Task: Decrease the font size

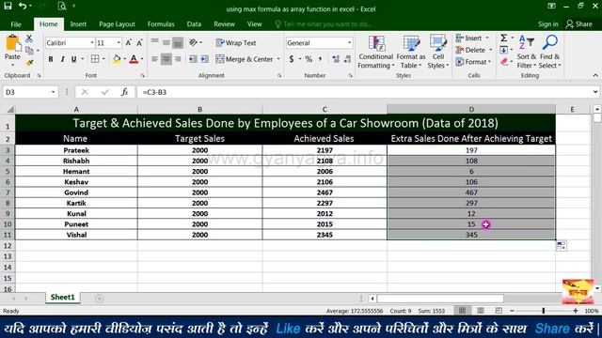Action: pyautogui.click(x=140, y=43)
